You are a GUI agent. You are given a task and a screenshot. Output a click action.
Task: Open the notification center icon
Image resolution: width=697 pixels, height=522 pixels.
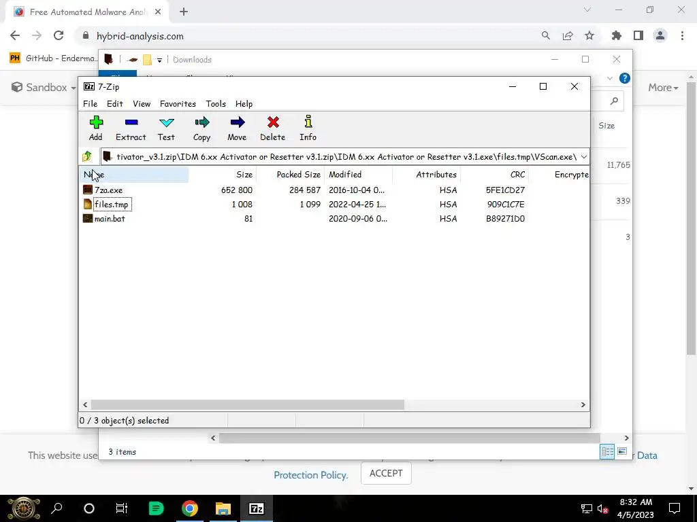(x=675, y=508)
